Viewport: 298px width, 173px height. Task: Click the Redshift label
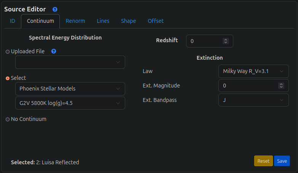pos(167,40)
